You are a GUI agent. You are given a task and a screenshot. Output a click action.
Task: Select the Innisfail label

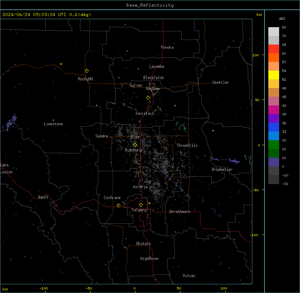click(145, 113)
